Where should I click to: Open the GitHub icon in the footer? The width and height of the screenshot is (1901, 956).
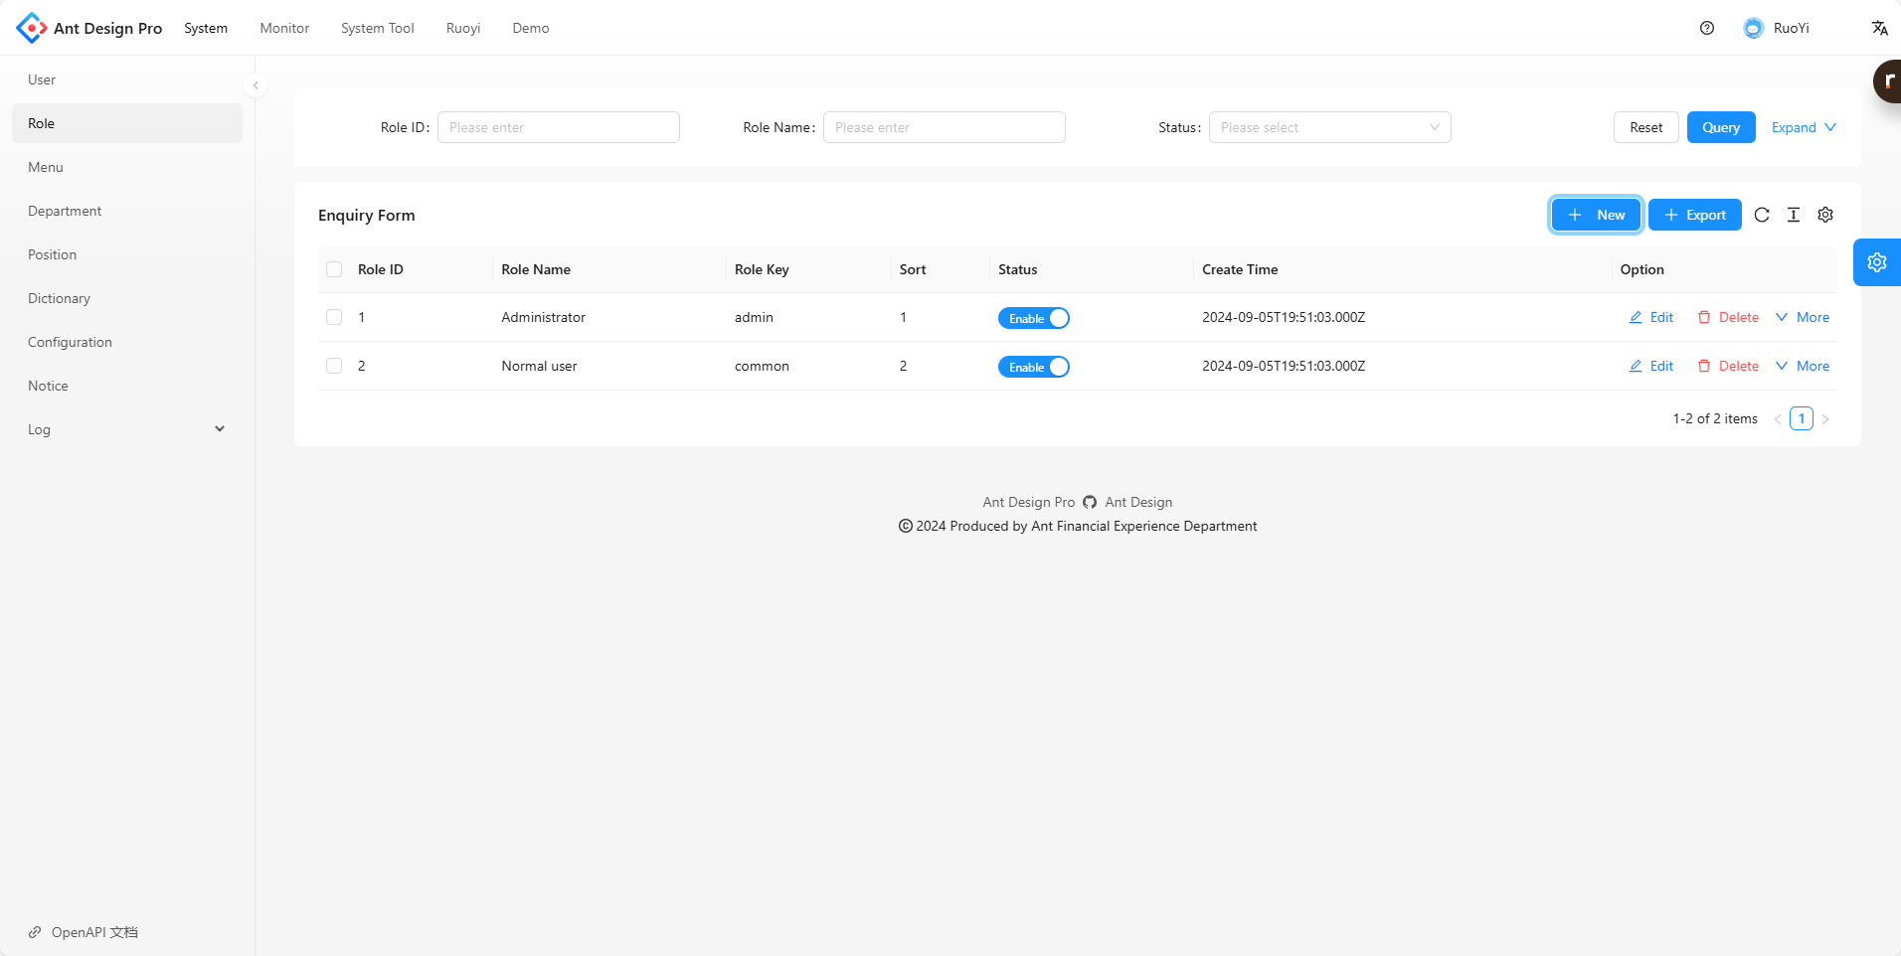click(1090, 502)
